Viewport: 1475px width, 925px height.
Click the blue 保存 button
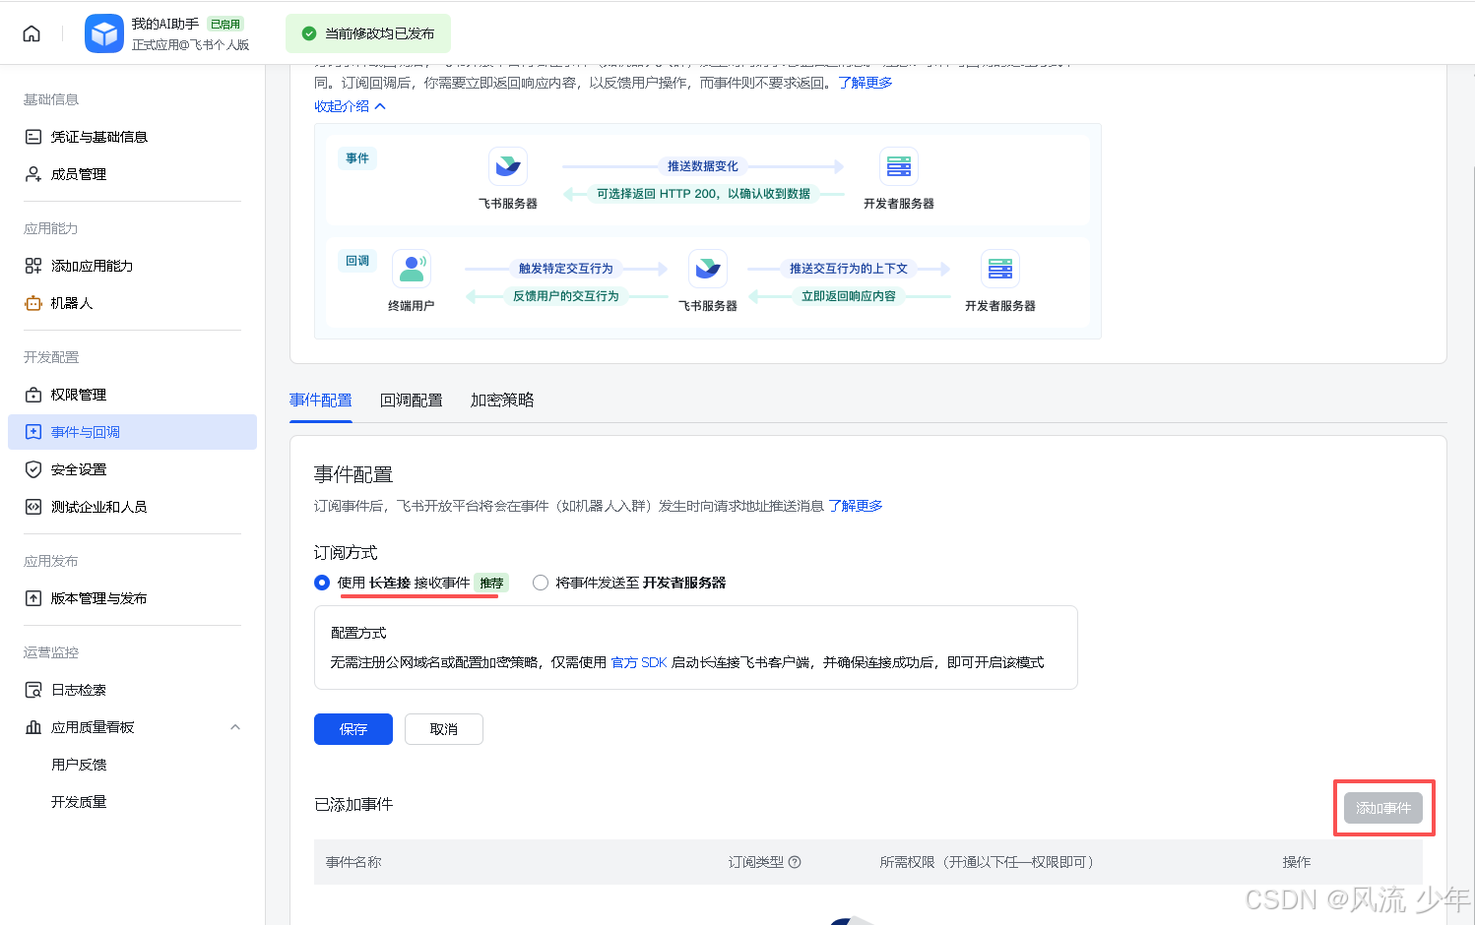pos(353,729)
